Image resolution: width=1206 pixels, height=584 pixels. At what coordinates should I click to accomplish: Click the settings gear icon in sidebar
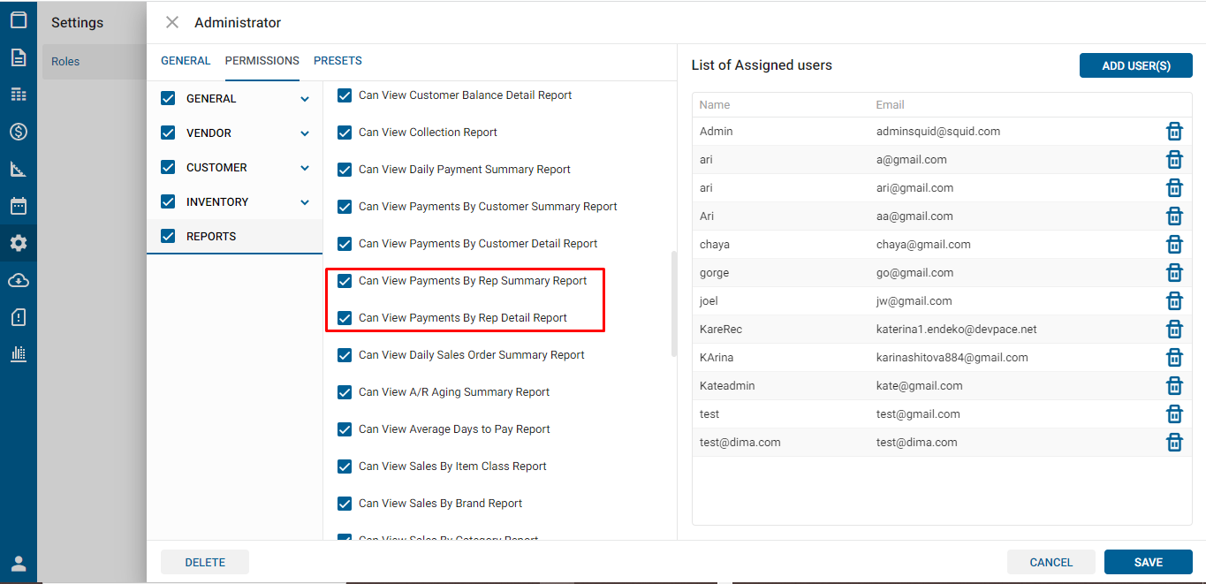[19, 243]
